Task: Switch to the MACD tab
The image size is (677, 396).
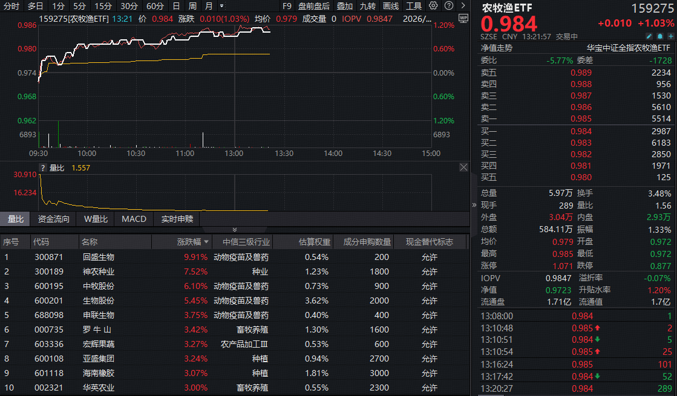Action: [x=134, y=219]
